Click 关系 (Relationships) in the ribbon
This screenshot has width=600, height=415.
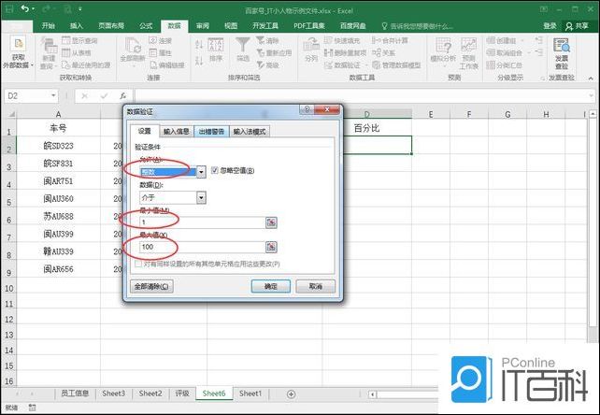(x=384, y=53)
